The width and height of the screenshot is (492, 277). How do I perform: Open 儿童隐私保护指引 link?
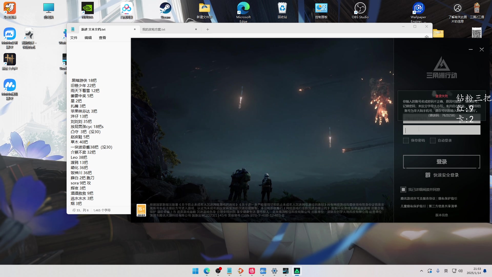tap(413, 206)
